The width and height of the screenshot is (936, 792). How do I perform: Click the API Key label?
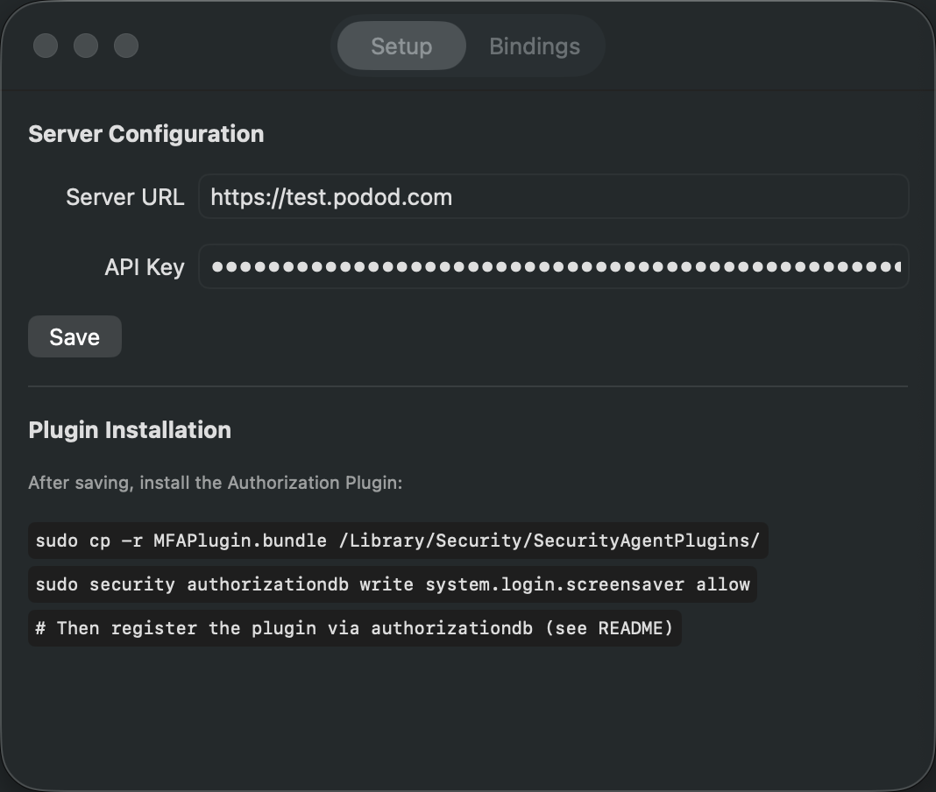pyautogui.click(x=144, y=266)
